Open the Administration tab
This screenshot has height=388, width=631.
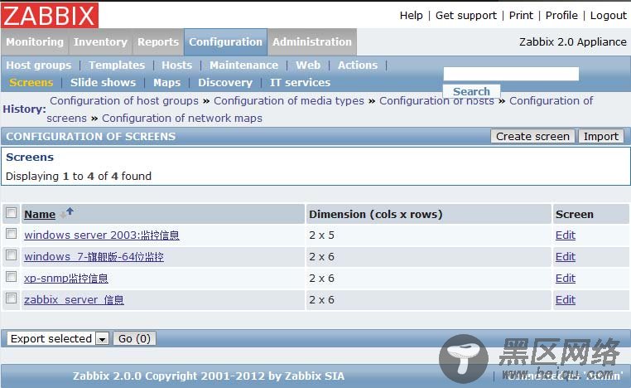click(x=312, y=42)
